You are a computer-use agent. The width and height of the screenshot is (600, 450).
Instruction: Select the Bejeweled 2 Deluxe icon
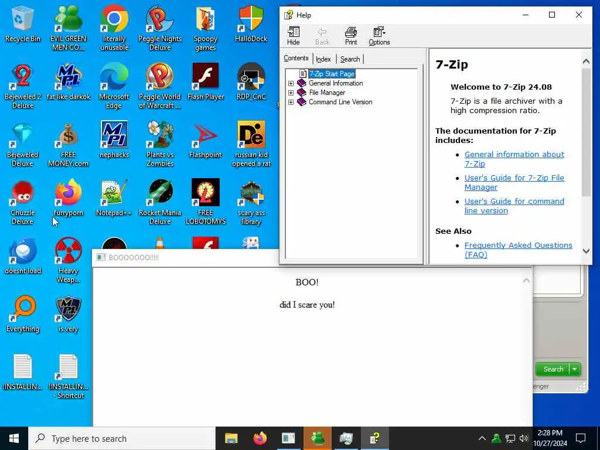click(x=23, y=86)
